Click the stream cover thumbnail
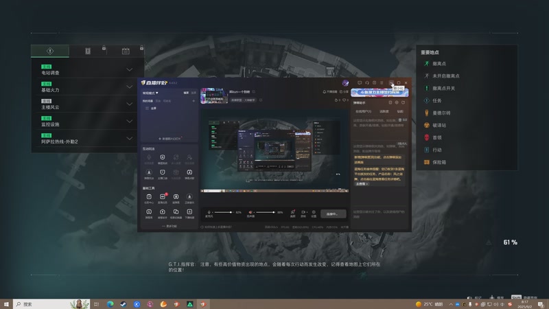This screenshot has width=549, height=309. point(213,95)
